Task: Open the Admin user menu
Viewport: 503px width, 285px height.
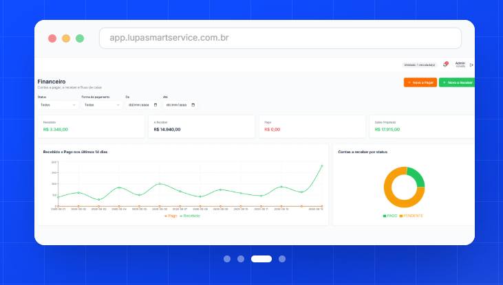Action: tap(460, 65)
